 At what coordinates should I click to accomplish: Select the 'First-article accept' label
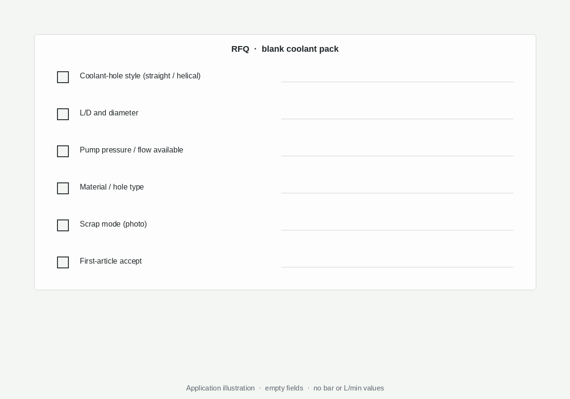(x=111, y=261)
